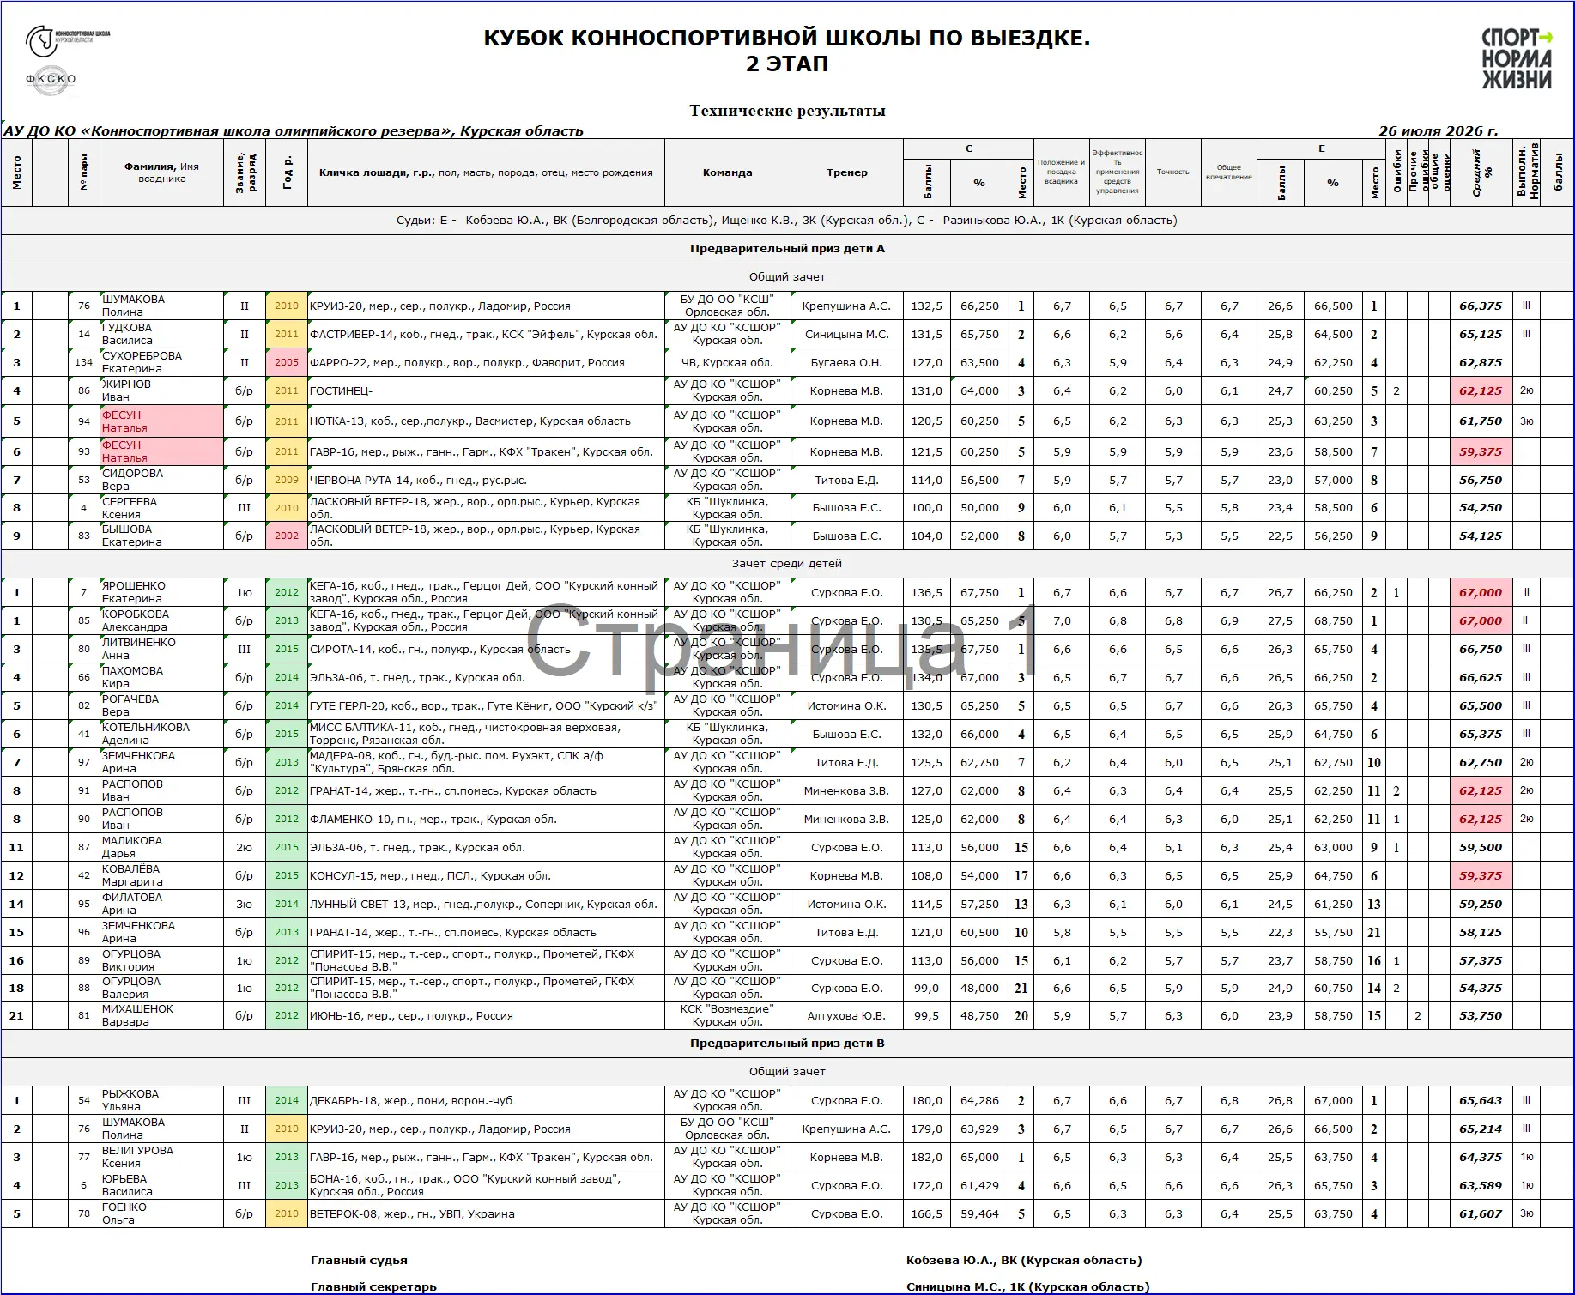Select team cell КСК "Возмездие"
Image resolution: width=1575 pixels, height=1295 pixels.
[727, 1015]
